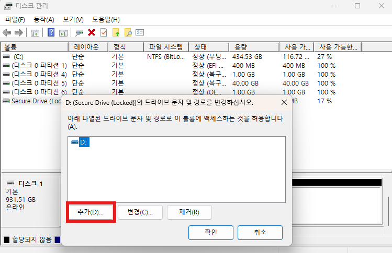Click the D: drive icon in dialog list

(x=75, y=142)
